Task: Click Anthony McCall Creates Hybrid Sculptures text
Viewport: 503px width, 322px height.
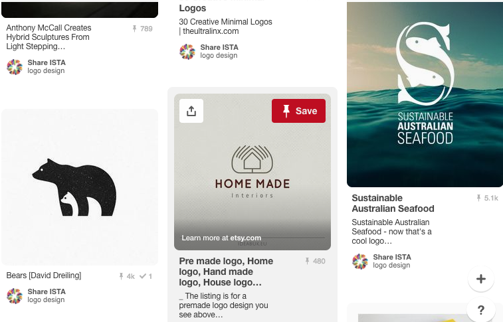Action: tap(49, 37)
